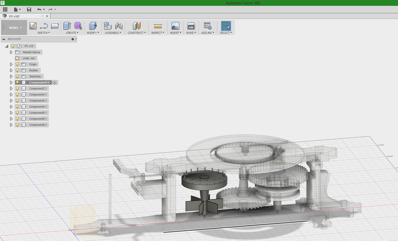Screen dimensions: 398x241
Task: Open the File menu icon
Action: [x=16, y=10]
